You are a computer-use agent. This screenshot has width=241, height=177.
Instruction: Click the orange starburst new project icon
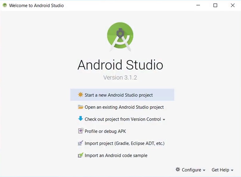click(x=80, y=95)
